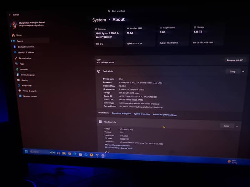250x187 pixels.
Task: Click the Settings gear in the taskbar
Action: pyautogui.click(x=103, y=156)
